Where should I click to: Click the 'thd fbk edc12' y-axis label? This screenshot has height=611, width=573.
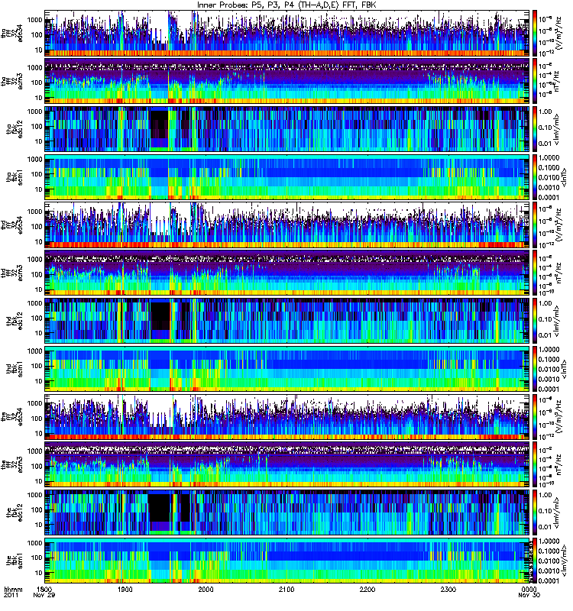tap(15, 321)
